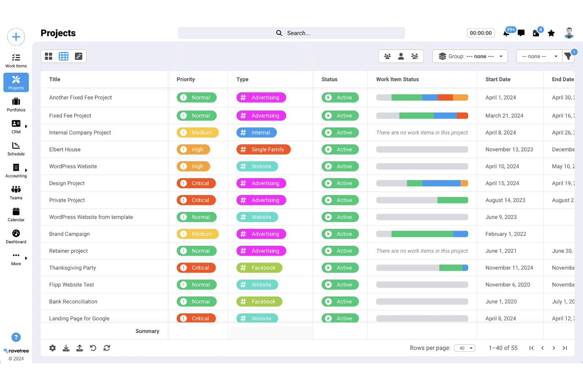This screenshot has width=583, height=388.
Task: Open the inbox icon with badge 4
Action: click(x=536, y=33)
